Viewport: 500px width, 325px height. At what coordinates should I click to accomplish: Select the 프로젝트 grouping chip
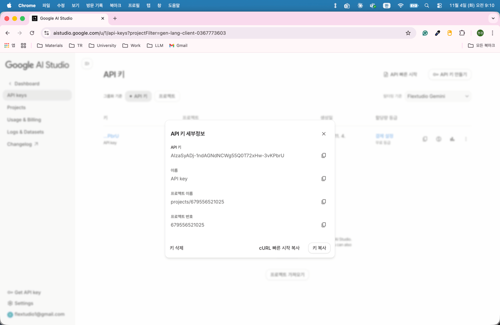coord(167,96)
